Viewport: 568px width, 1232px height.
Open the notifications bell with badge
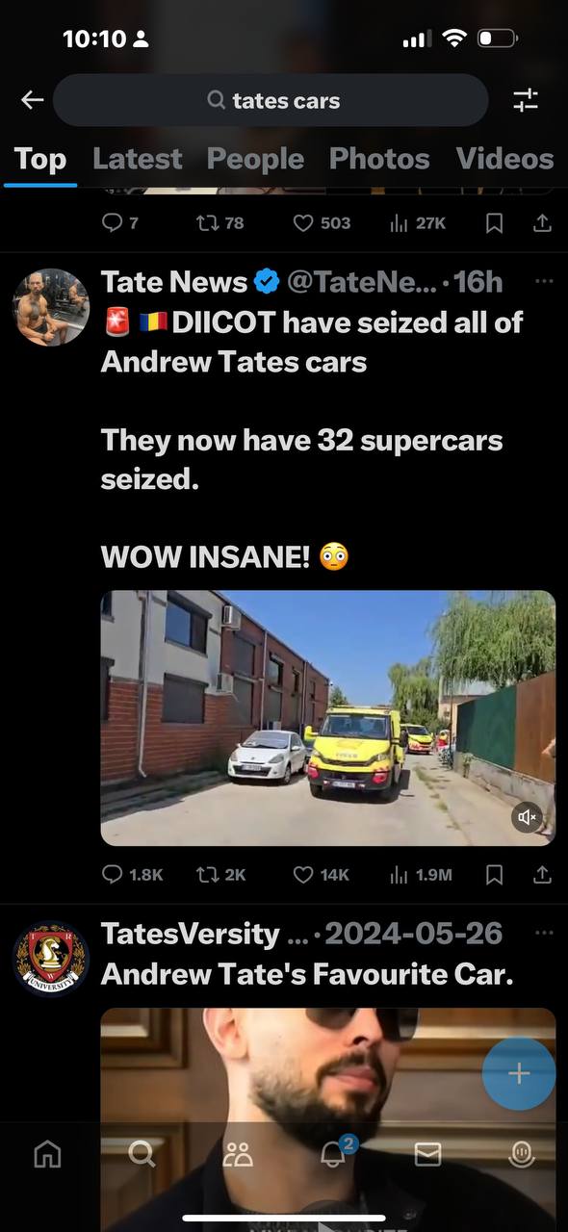[334, 1153]
